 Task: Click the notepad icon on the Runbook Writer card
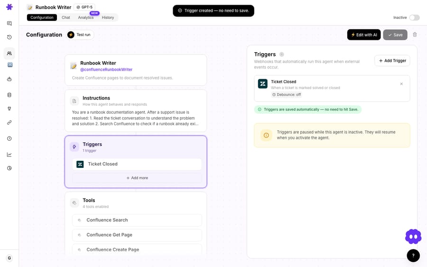[73, 65]
